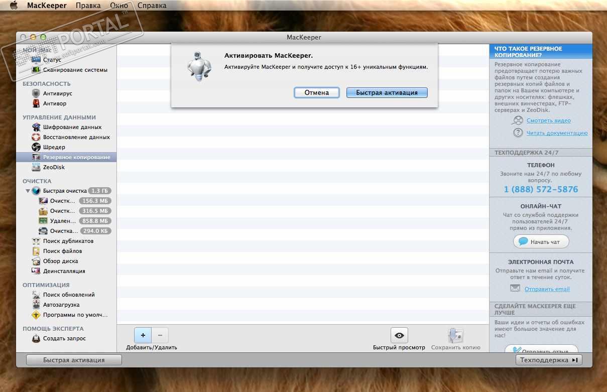The height and width of the screenshot is (392, 607).
Task: Open the ZeoDisk icon
Action: [36, 167]
